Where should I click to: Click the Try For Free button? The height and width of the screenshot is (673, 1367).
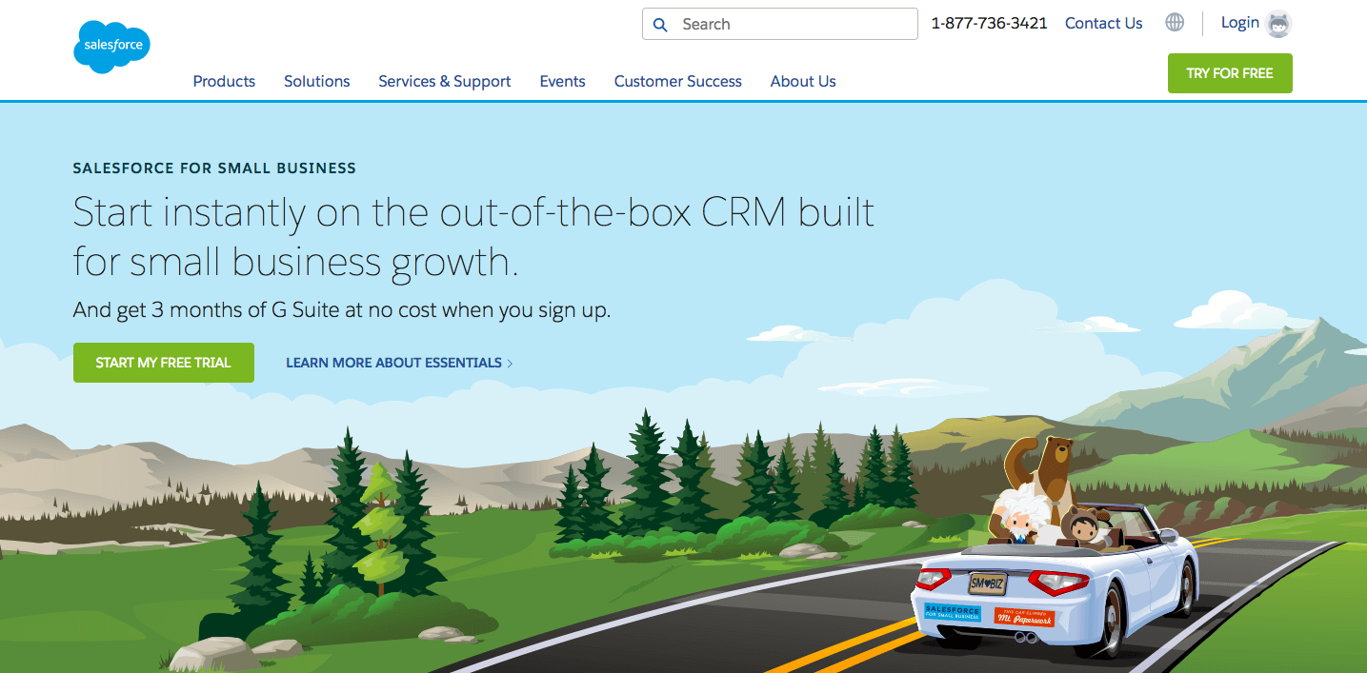(x=1230, y=73)
